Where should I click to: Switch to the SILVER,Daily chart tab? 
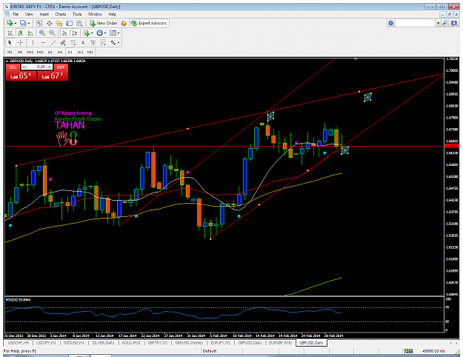(x=103, y=343)
